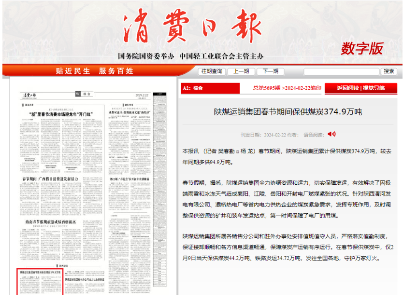403x302 pixels.
Task: Focus the search text field
Action: (341, 71)
